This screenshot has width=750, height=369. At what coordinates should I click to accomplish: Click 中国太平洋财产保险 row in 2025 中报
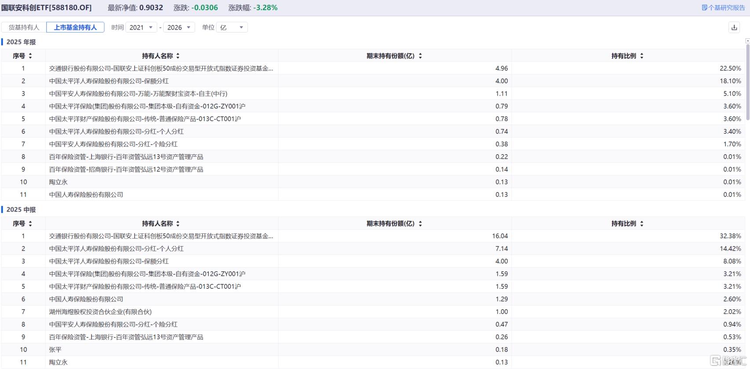click(x=373, y=287)
